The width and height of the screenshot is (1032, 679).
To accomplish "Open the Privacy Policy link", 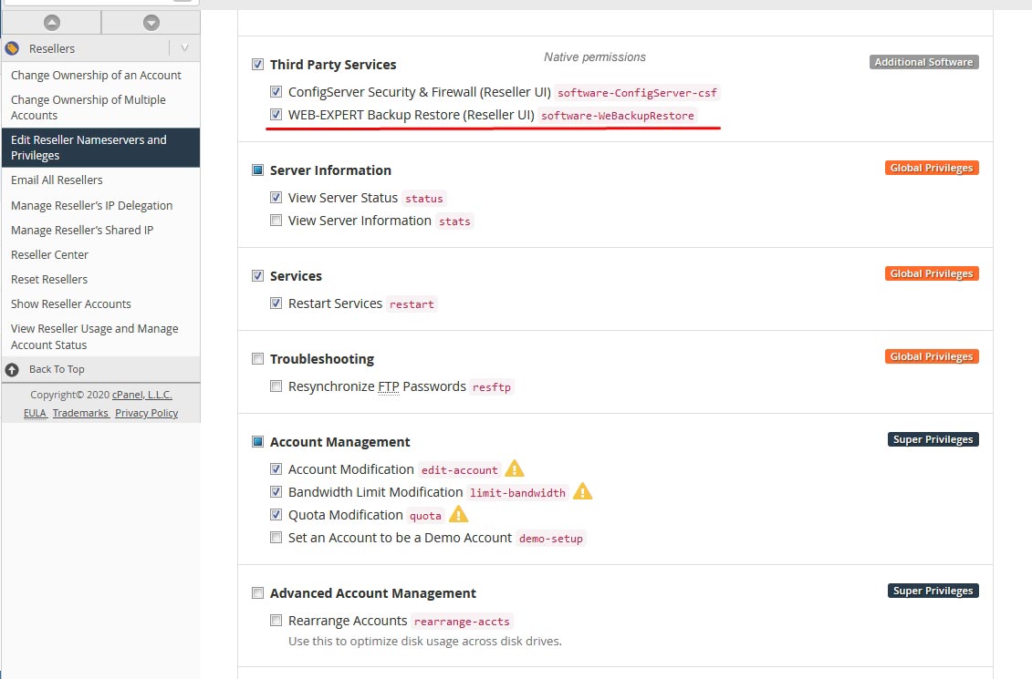I will (146, 413).
